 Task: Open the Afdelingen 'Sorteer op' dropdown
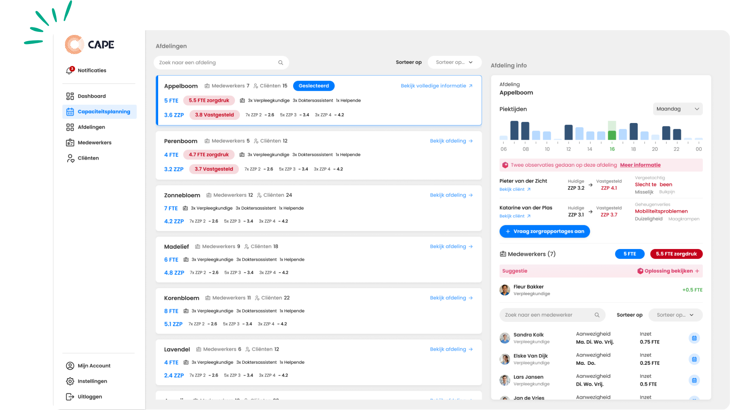(x=454, y=62)
